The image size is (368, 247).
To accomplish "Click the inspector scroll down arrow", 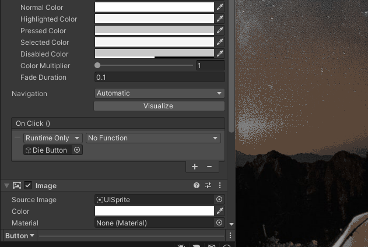I will click(232, 224).
